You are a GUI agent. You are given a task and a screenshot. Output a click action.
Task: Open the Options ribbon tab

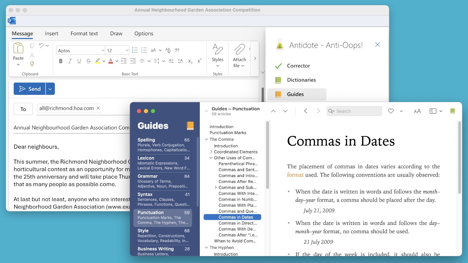click(144, 34)
